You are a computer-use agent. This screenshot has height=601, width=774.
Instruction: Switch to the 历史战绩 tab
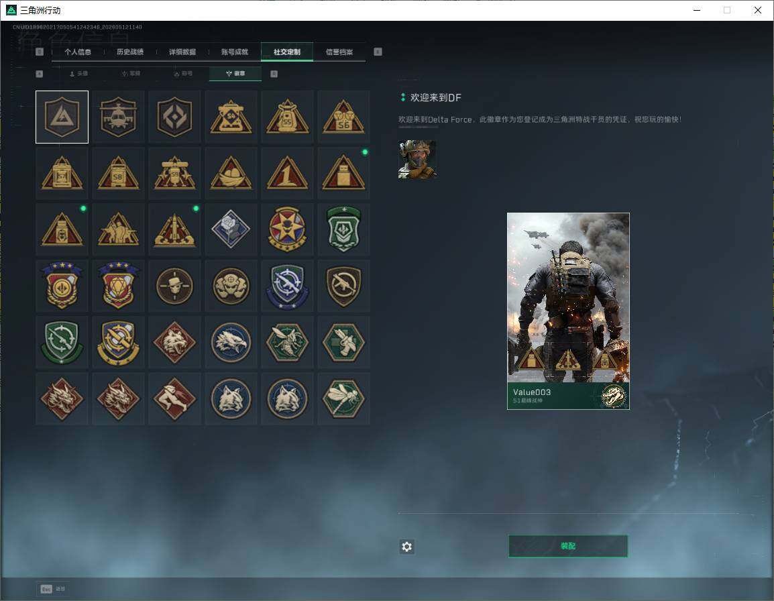(x=130, y=52)
